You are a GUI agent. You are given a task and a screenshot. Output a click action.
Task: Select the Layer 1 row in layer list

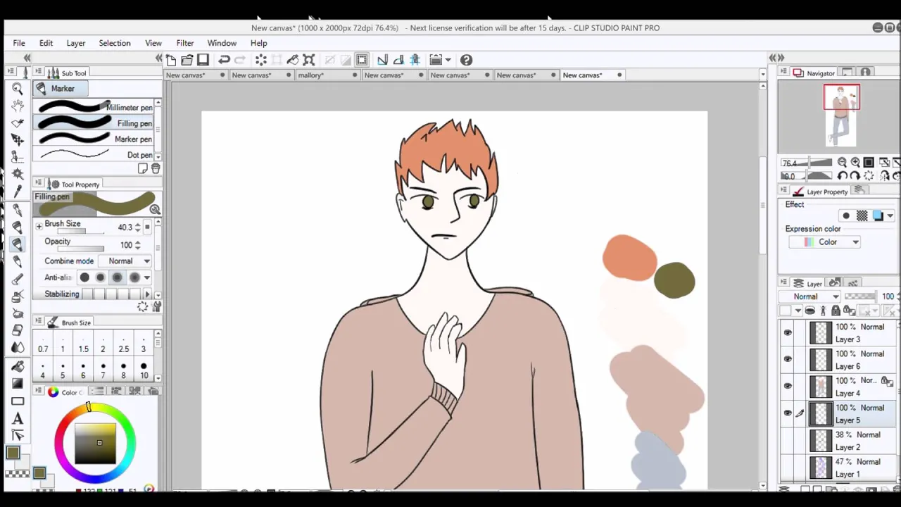[x=838, y=468]
